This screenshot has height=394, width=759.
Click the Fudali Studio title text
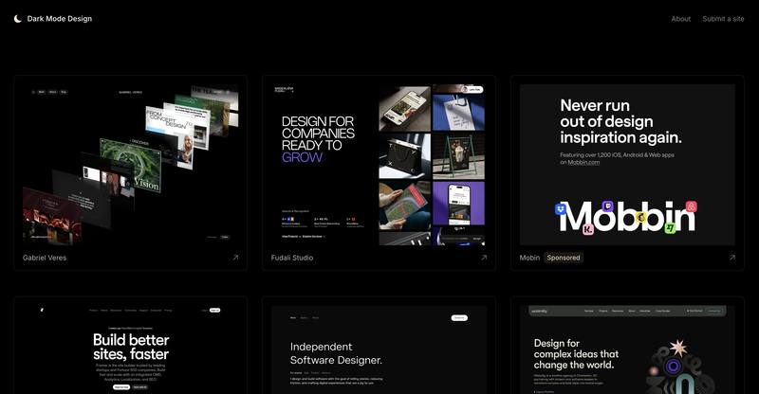click(x=292, y=258)
